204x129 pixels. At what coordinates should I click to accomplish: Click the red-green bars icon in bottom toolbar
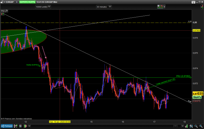click(25, 126)
